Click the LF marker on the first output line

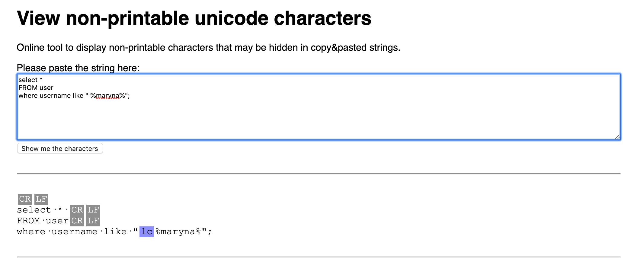42,199
